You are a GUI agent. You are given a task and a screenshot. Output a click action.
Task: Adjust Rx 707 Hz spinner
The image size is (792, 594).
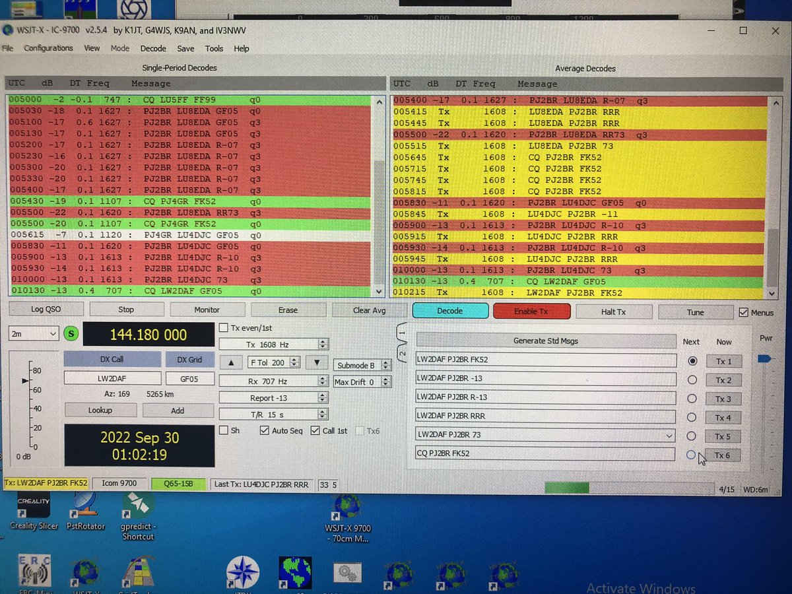click(x=273, y=381)
